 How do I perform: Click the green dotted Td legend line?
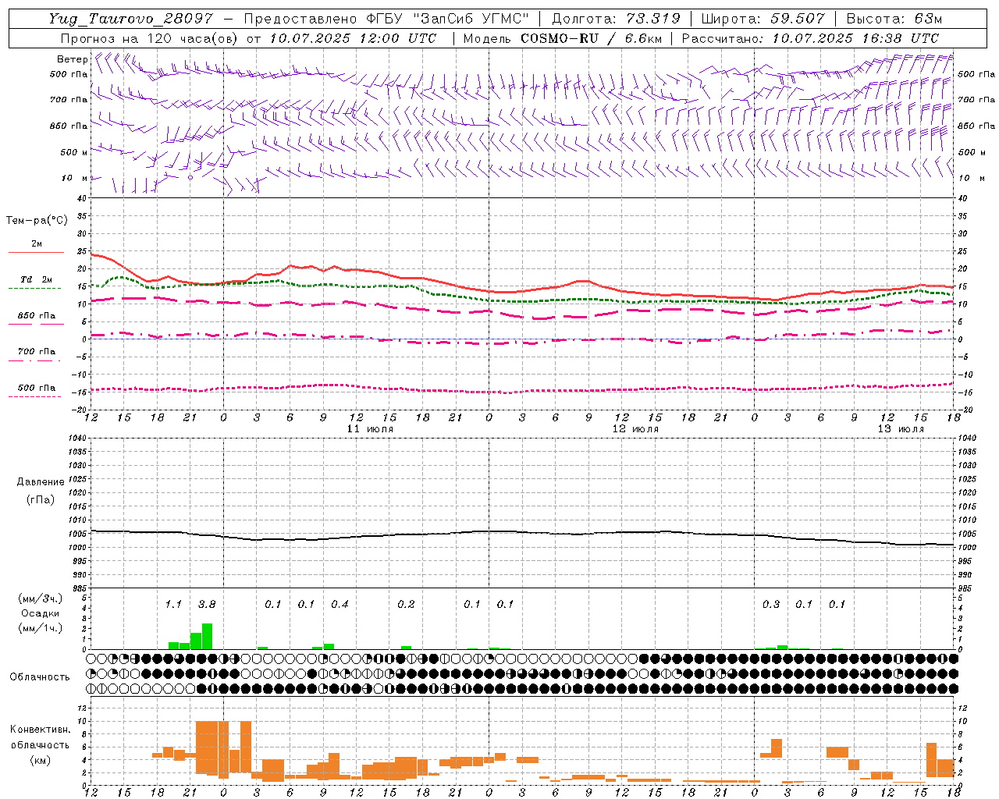[35, 289]
